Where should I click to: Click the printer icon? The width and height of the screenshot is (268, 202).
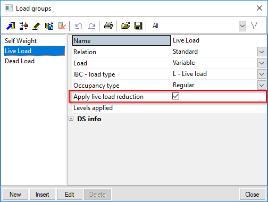108,26
